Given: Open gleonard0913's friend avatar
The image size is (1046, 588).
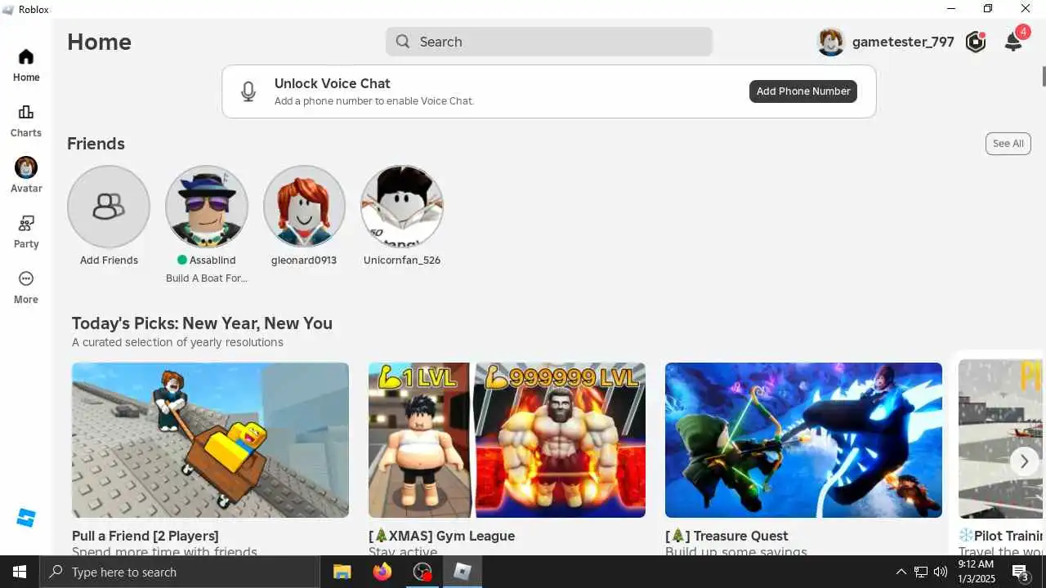Looking at the screenshot, I should click(304, 207).
